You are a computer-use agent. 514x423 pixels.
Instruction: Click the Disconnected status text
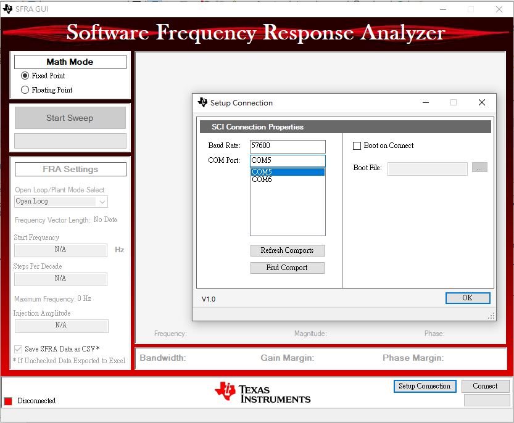tap(37, 401)
